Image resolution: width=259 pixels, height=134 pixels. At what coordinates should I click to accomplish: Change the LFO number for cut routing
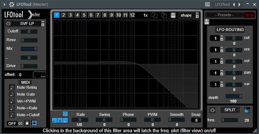pos(216,38)
